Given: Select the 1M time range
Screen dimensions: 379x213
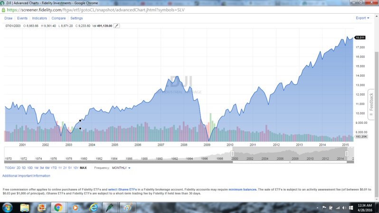Looking at the screenshot, I should click(x=36, y=168).
